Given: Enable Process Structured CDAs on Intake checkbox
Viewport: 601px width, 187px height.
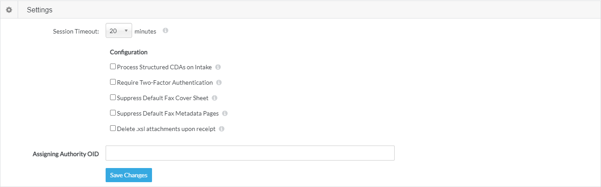Looking at the screenshot, I should (x=113, y=67).
